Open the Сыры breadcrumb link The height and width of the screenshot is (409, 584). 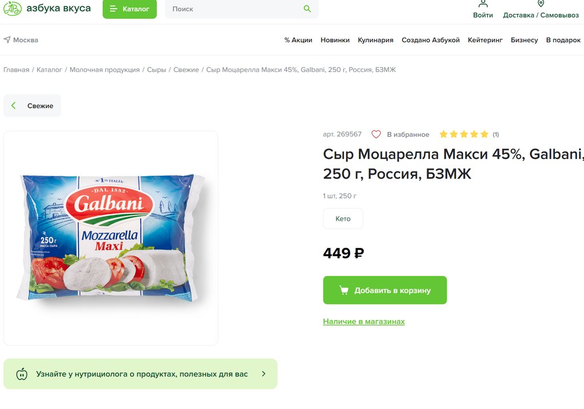coord(156,70)
